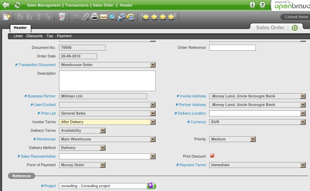Click the save and relation icon
This screenshot has width=310, height=191.
20,17
